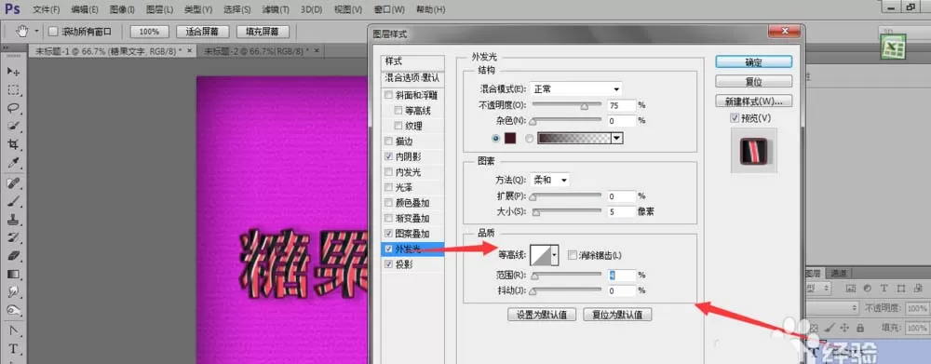Screen dimensions: 931x364
Task: Click the 新建样式(W)... button
Action: click(x=753, y=101)
